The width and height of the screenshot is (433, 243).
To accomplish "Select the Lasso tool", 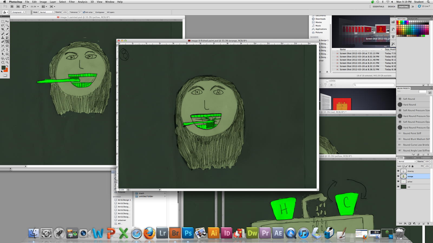I will [3, 25].
